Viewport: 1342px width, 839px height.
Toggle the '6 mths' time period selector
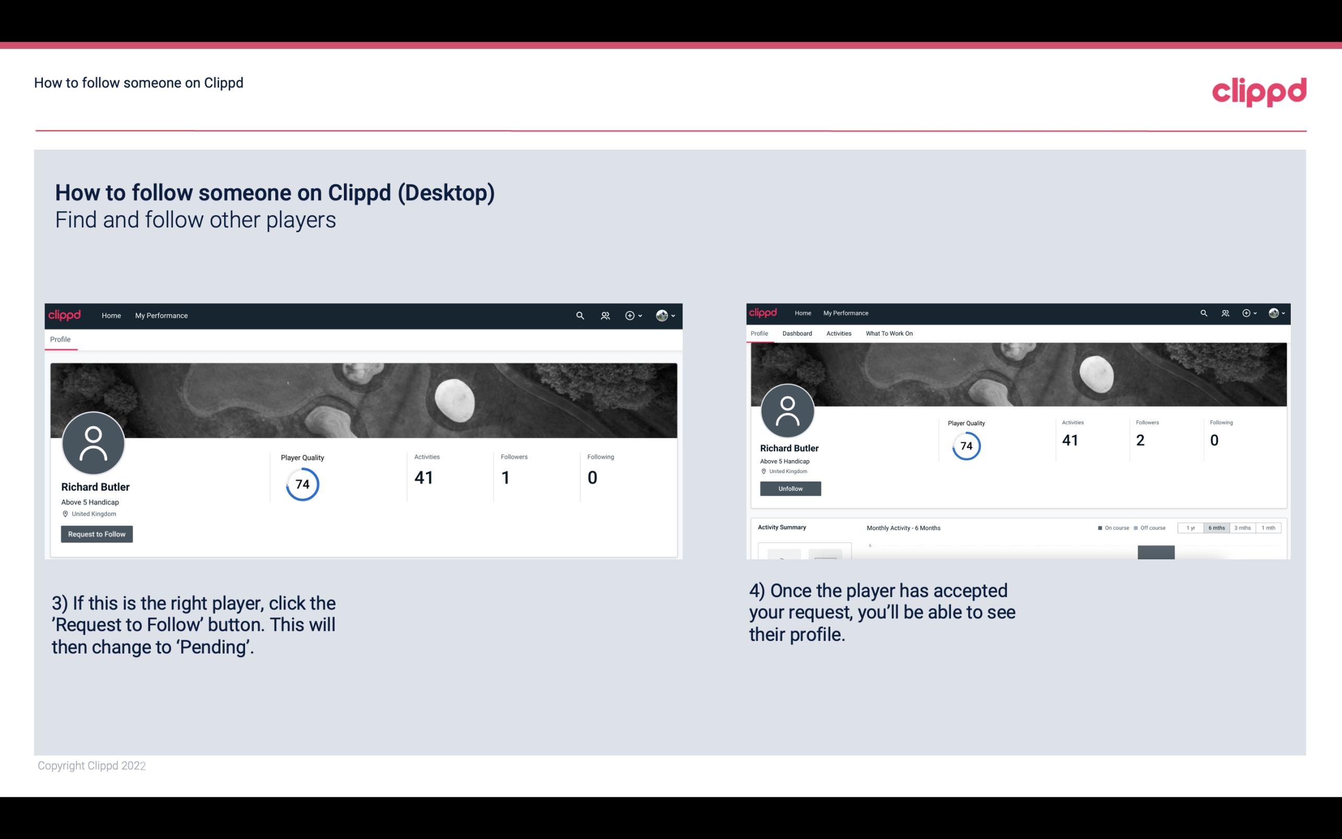pyautogui.click(x=1216, y=528)
